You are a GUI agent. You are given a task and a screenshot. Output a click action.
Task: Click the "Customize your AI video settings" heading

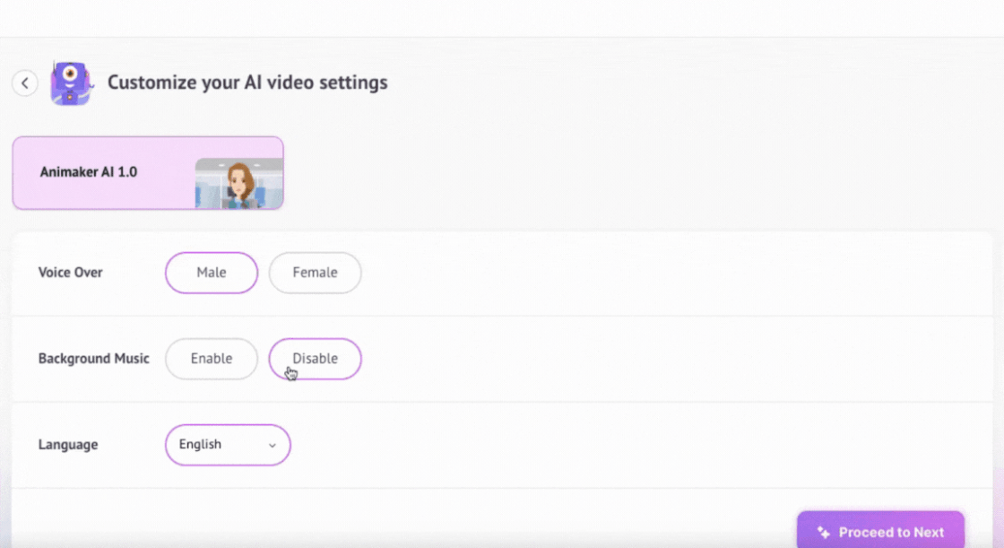[x=247, y=83]
